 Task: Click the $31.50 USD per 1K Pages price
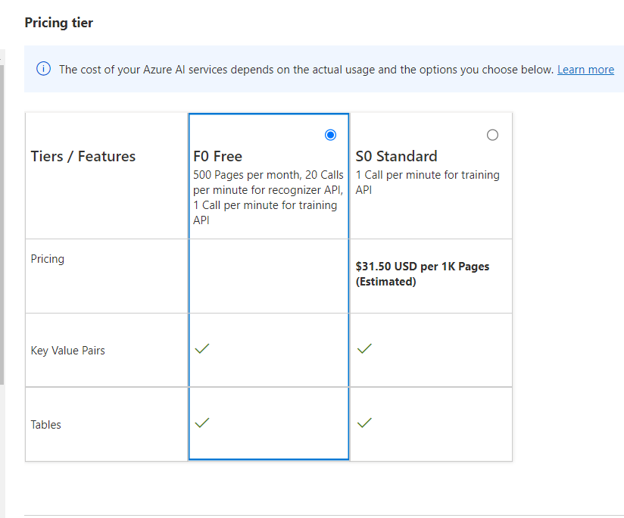coord(423,273)
